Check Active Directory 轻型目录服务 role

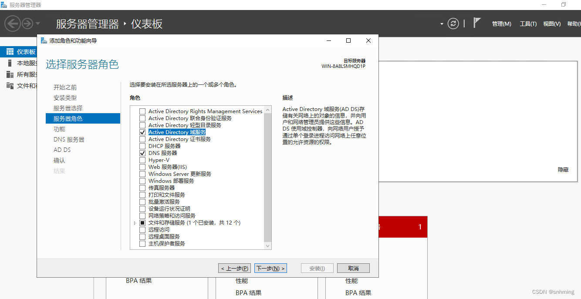tap(142, 125)
